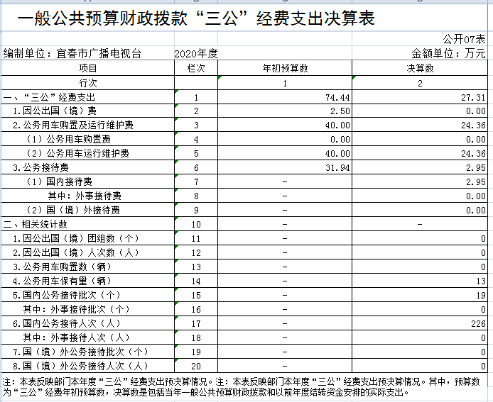Image resolution: width=493 pixels, height=402 pixels.
Task: Click the 决算数 value 2.95 in row 6
Action: 476,167
